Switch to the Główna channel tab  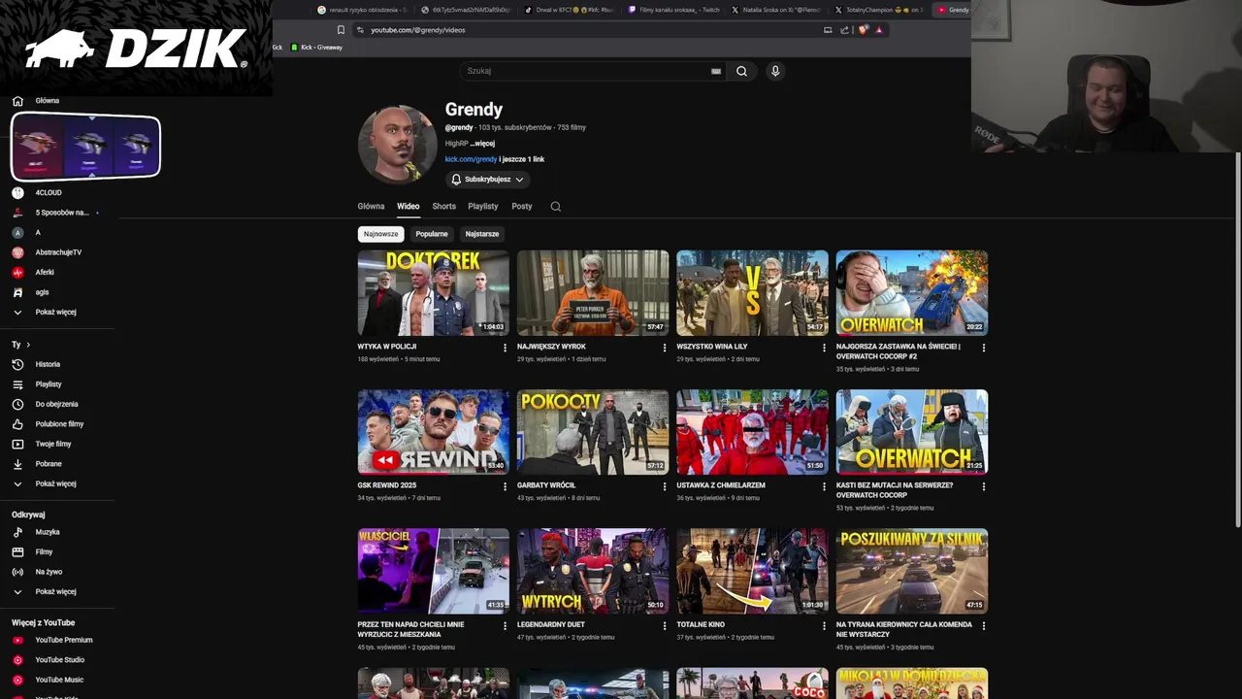coord(371,206)
